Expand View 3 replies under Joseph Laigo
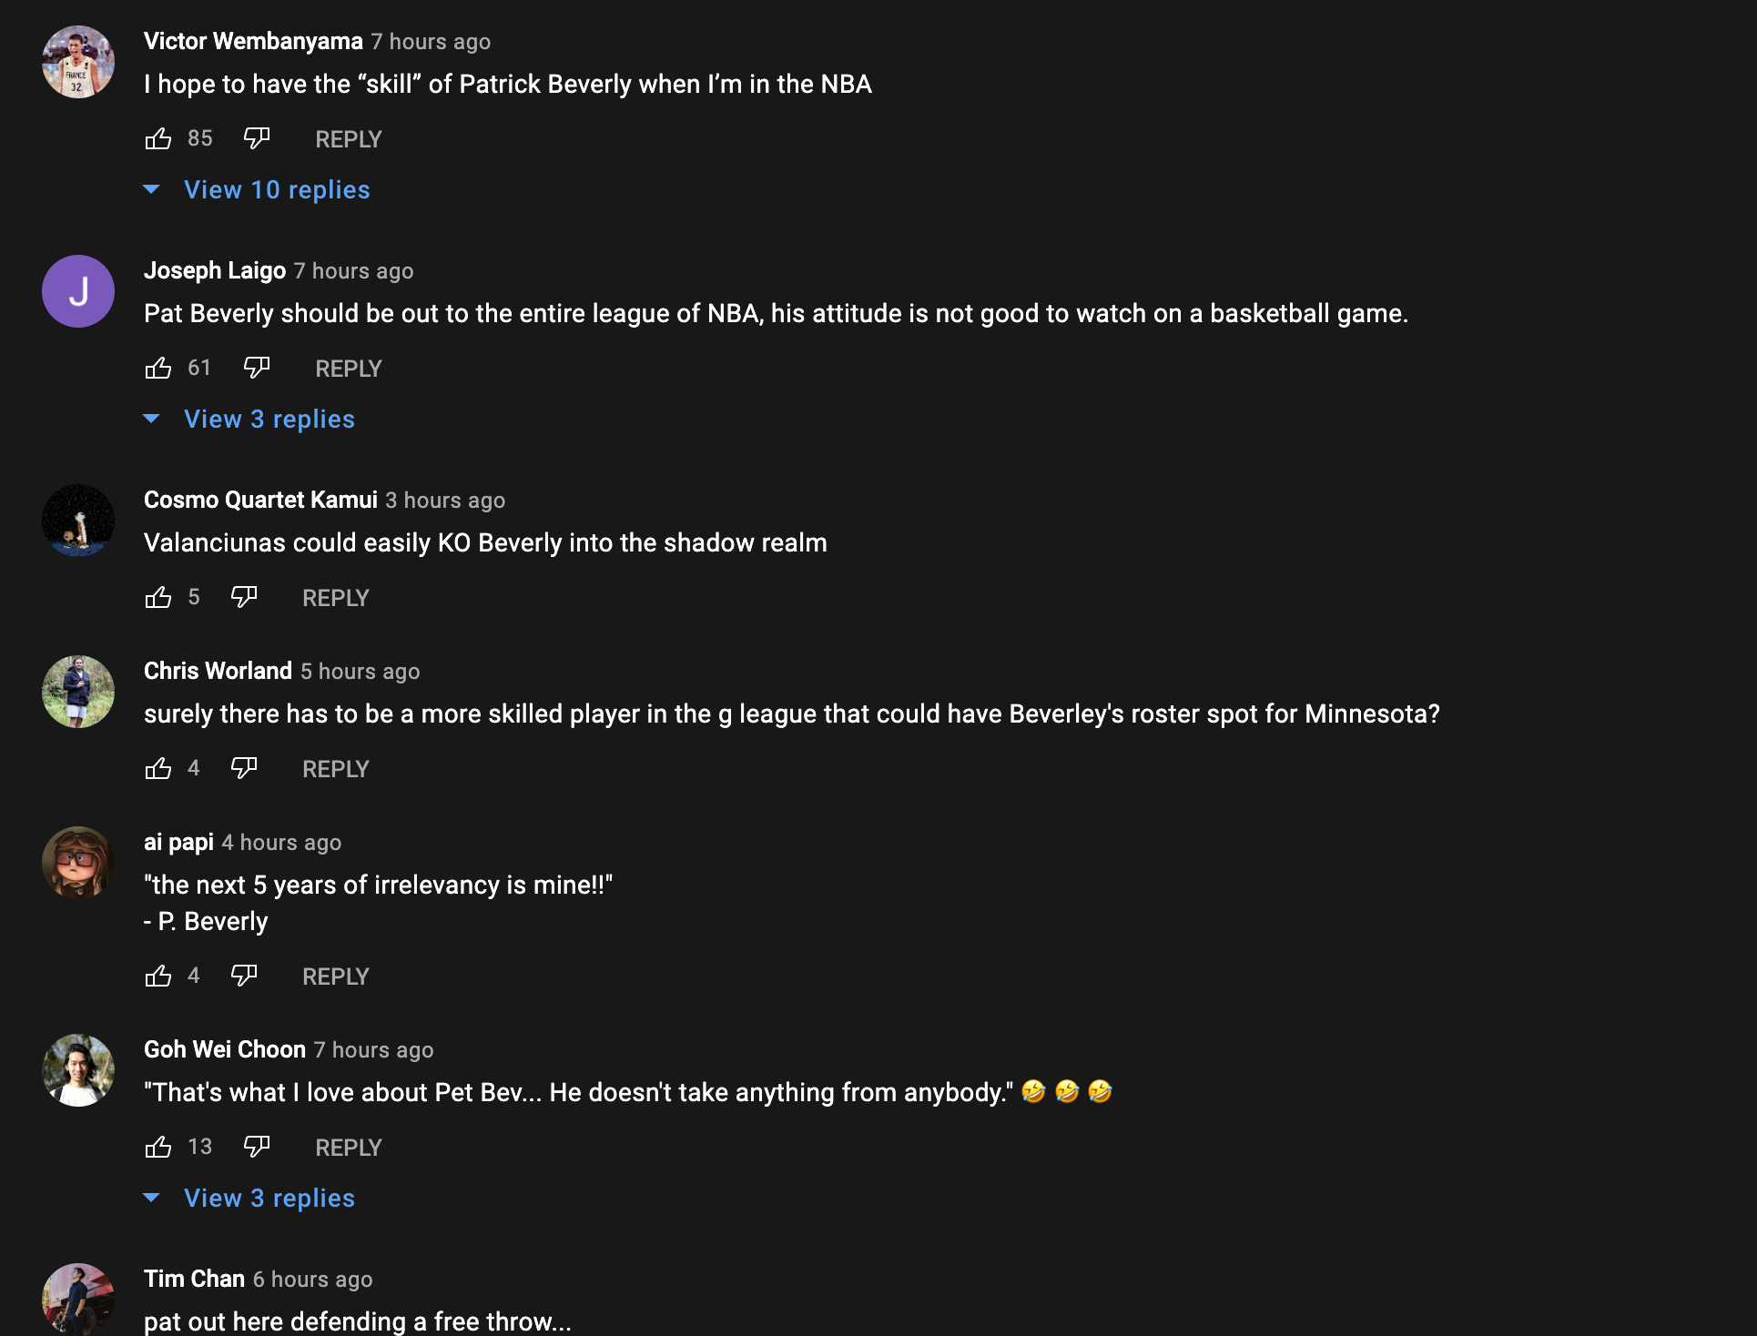The image size is (1757, 1336). (x=269, y=419)
